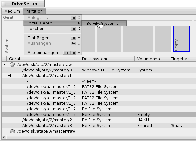The image size is (196, 141).
Task: Choose Be File System from the submenu
Action: (103, 23)
